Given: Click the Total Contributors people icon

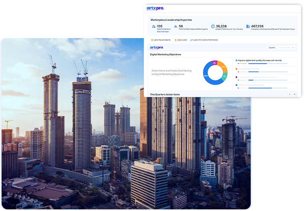Looking at the screenshot, I should coord(153,26).
